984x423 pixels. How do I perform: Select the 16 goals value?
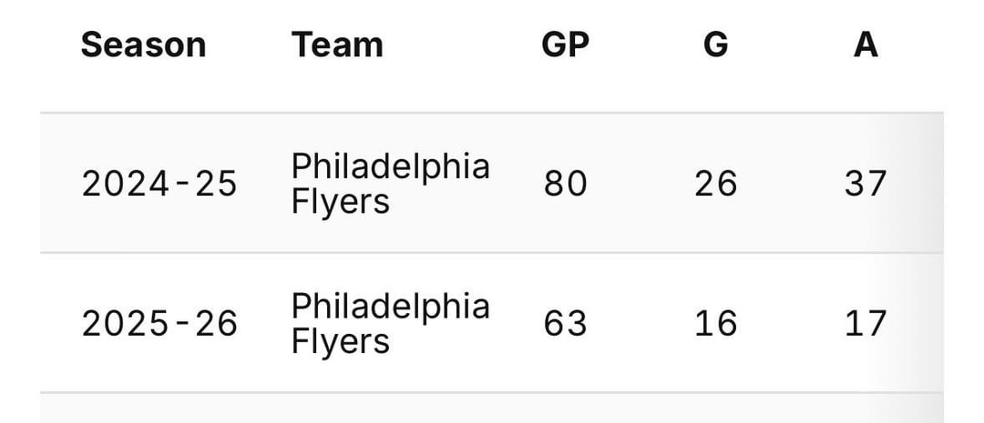716,323
